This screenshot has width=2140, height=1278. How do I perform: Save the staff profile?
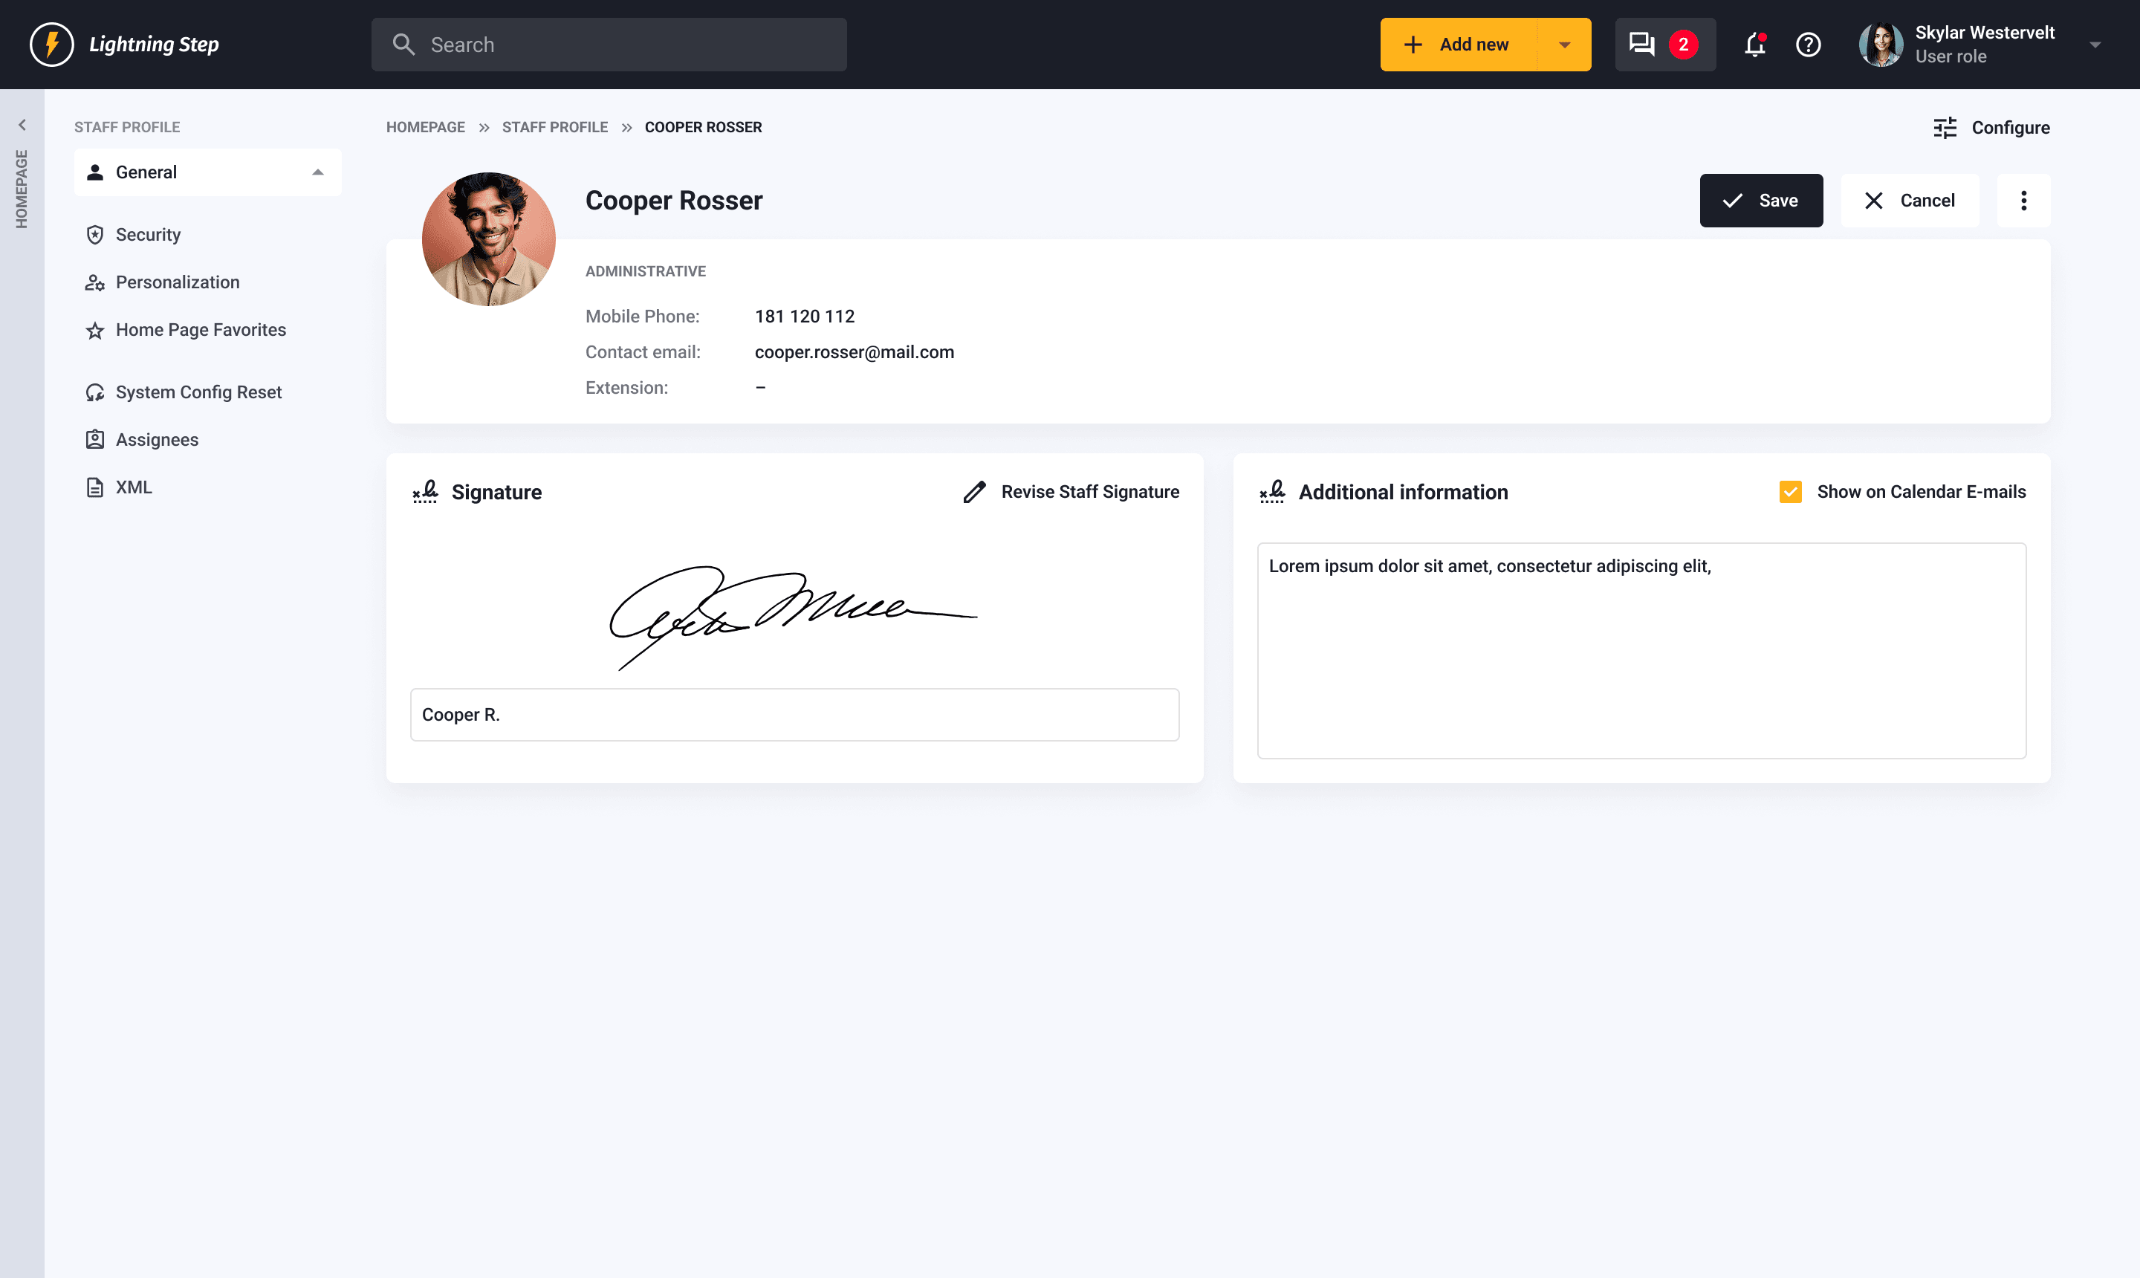point(1760,201)
